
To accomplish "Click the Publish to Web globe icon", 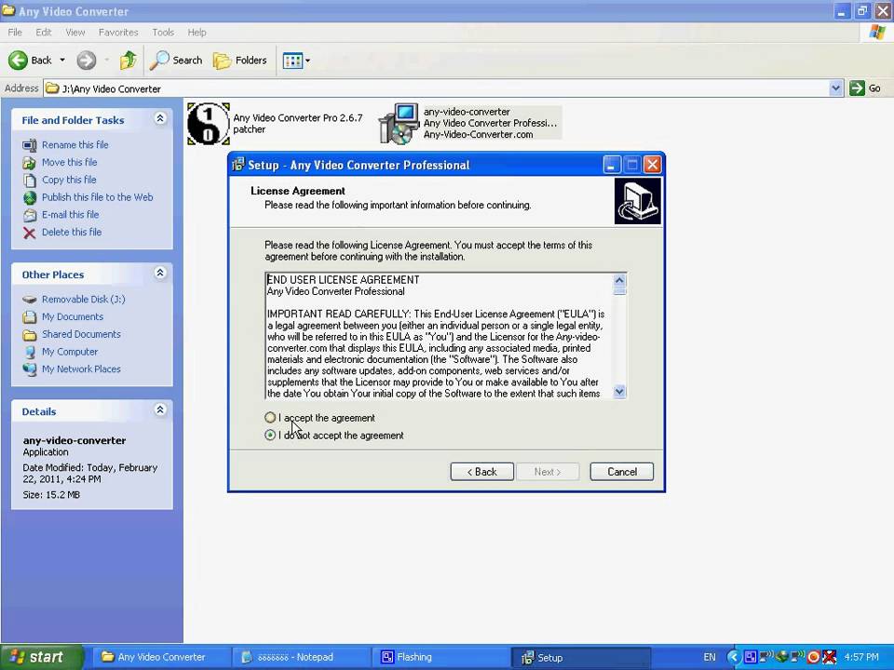I will point(30,197).
